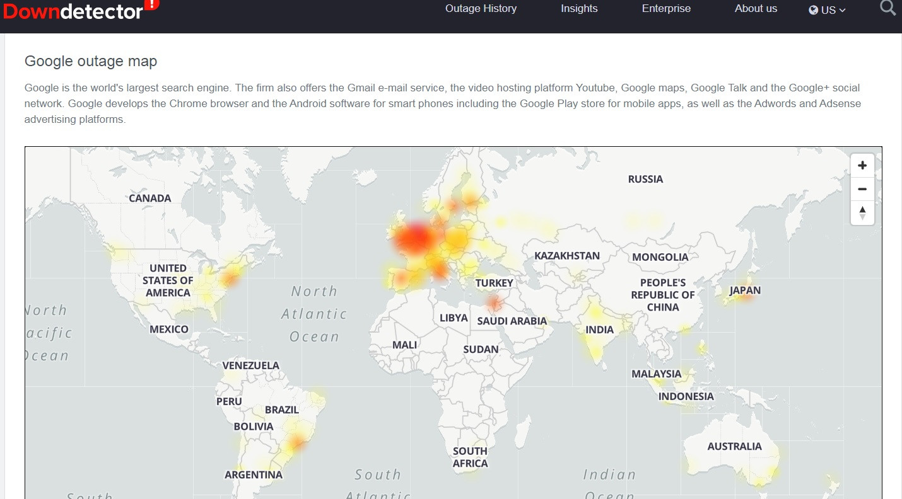Open the Outage History page

[x=481, y=8]
